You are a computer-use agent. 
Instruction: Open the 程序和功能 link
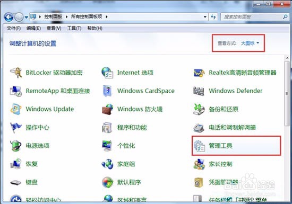tap(132, 128)
